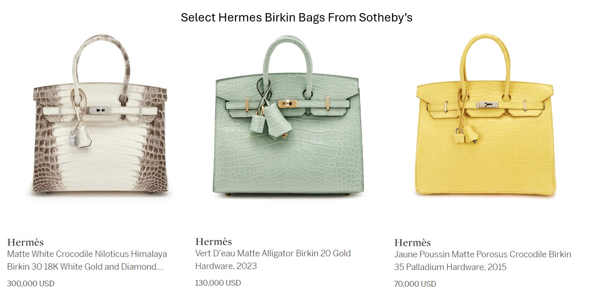Open the Vert D'eau Matte Alligator Birkin 20 title
592x297 pixels.
[273, 259]
